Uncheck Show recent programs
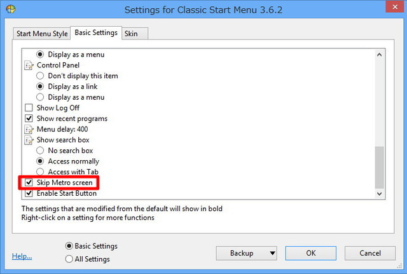The height and width of the screenshot is (274, 407). point(29,118)
